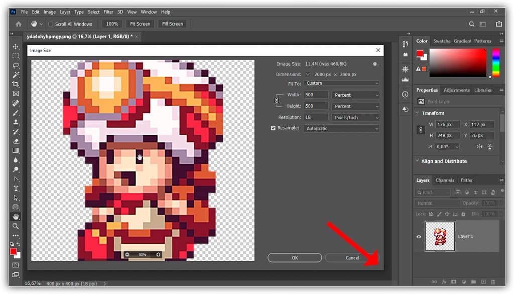Click Cancel in Image Size dialog

tap(352, 258)
